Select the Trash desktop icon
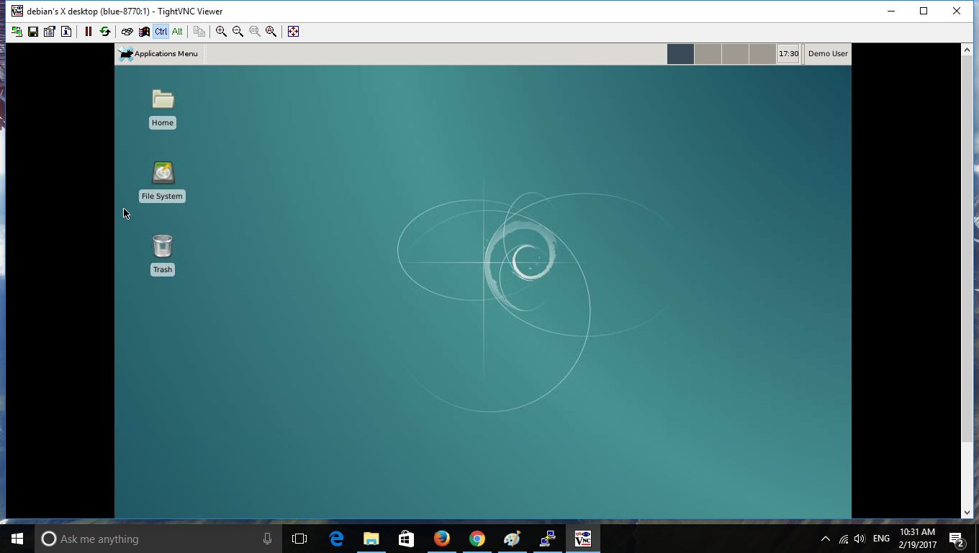This screenshot has height=553, width=979. [x=163, y=255]
